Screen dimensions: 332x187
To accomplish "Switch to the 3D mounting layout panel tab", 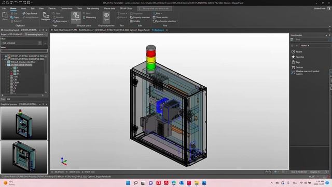I will point(34,34).
